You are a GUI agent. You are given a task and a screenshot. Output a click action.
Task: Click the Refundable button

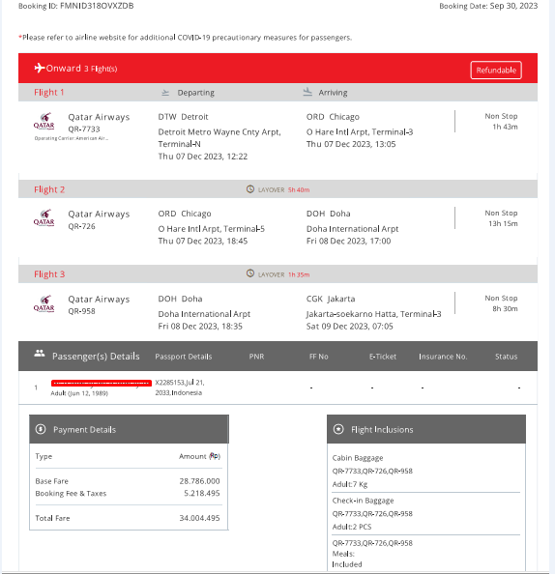coord(496,70)
